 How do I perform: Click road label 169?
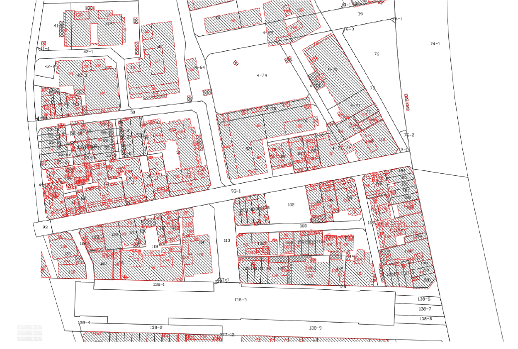click(x=371, y=223)
